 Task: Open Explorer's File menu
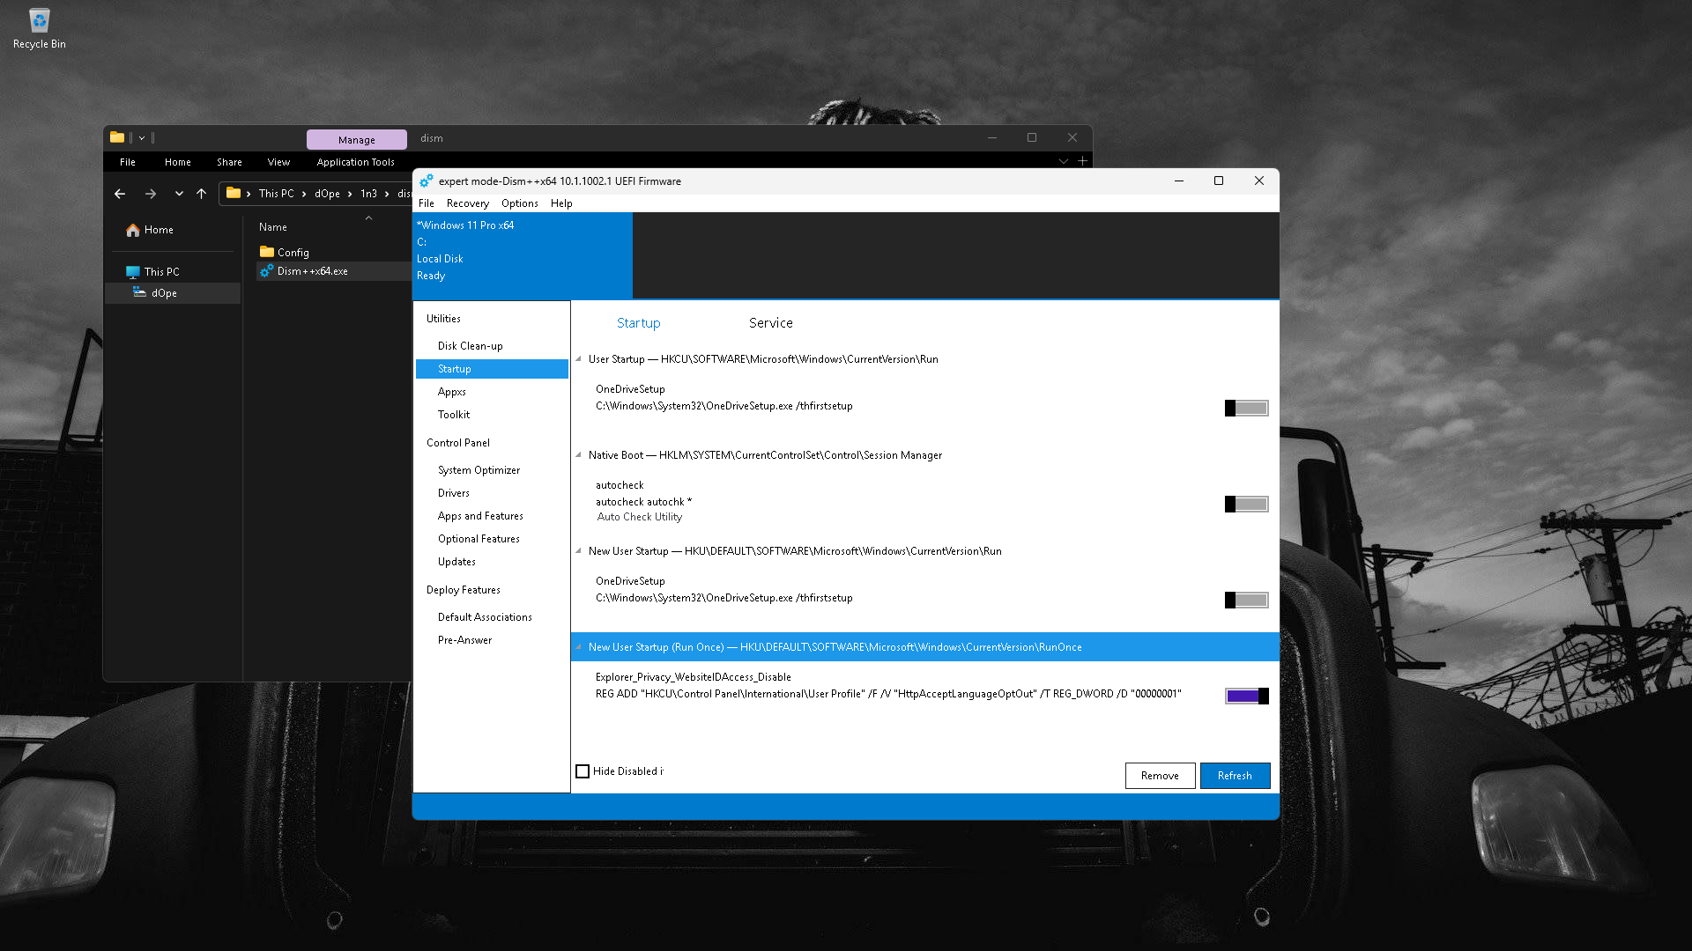[x=128, y=162]
